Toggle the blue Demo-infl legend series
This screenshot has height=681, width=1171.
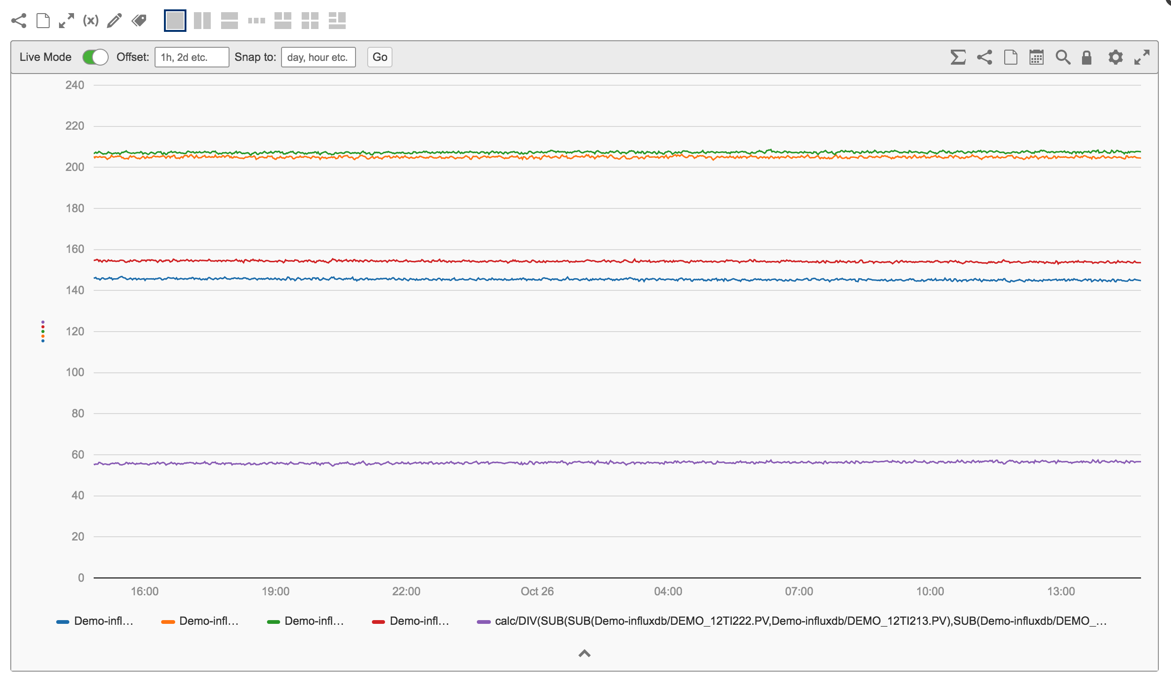click(x=95, y=622)
